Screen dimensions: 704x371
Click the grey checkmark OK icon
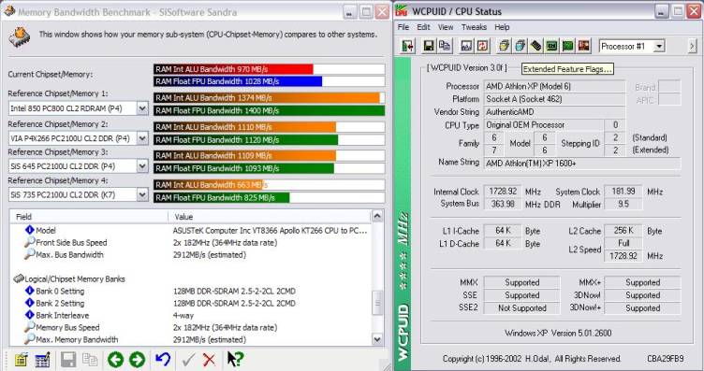188,360
